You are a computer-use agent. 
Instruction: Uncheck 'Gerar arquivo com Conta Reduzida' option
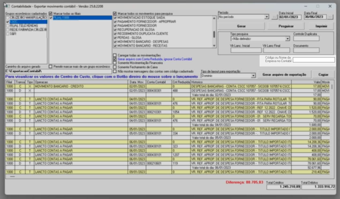(x=115, y=59)
